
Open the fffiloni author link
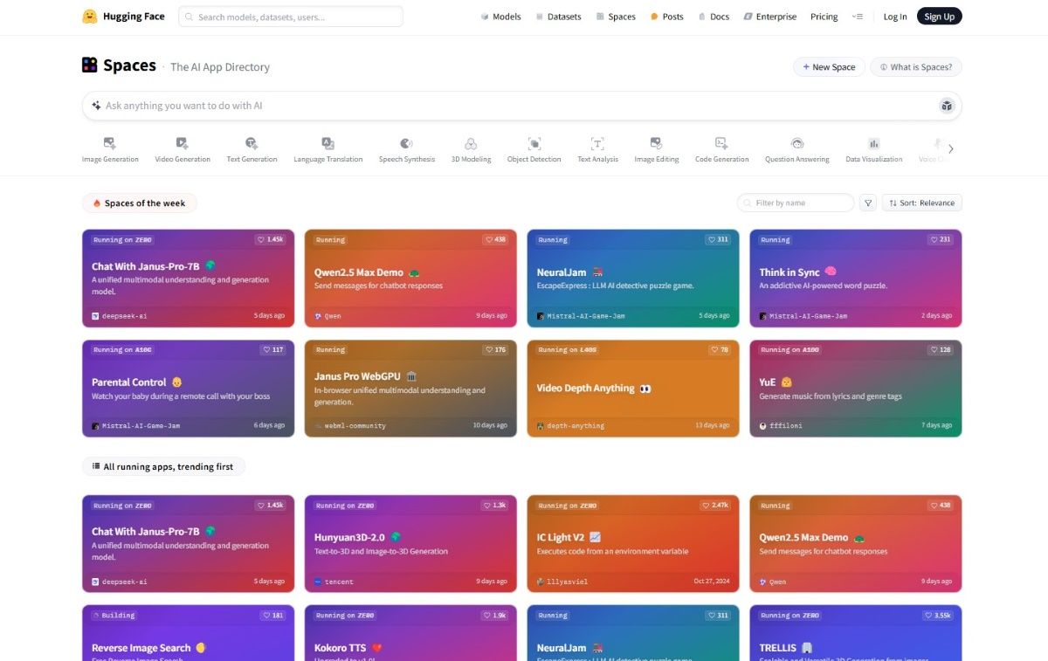[780, 426]
